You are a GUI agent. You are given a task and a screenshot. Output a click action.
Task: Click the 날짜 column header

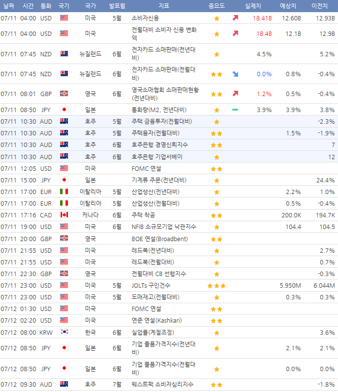(x=9, y=6)
